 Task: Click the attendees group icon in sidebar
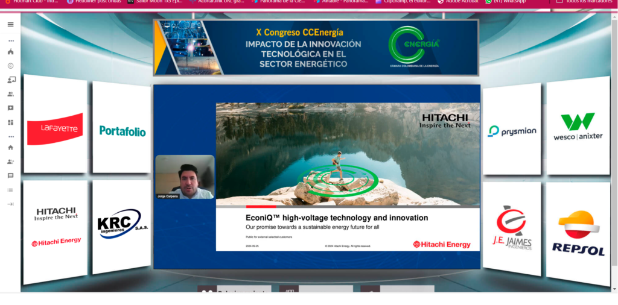click(10, 94)
